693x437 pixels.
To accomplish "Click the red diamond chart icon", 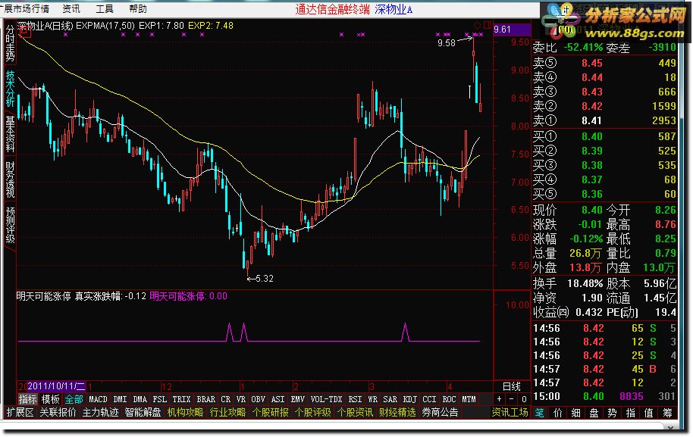I will pyautogui.click(x=478, y=25).
